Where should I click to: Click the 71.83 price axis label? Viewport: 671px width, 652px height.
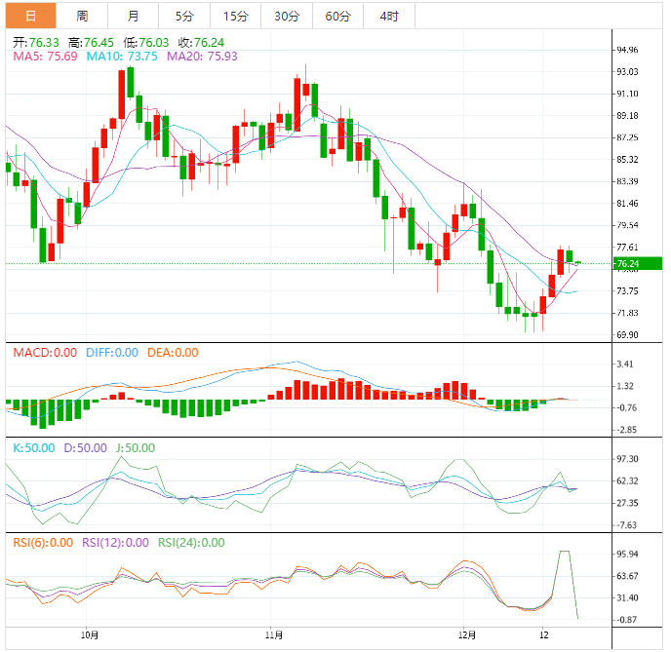(x=627, y=313)
